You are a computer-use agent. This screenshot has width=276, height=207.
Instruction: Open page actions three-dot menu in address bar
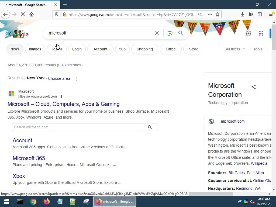coord(210,15)
